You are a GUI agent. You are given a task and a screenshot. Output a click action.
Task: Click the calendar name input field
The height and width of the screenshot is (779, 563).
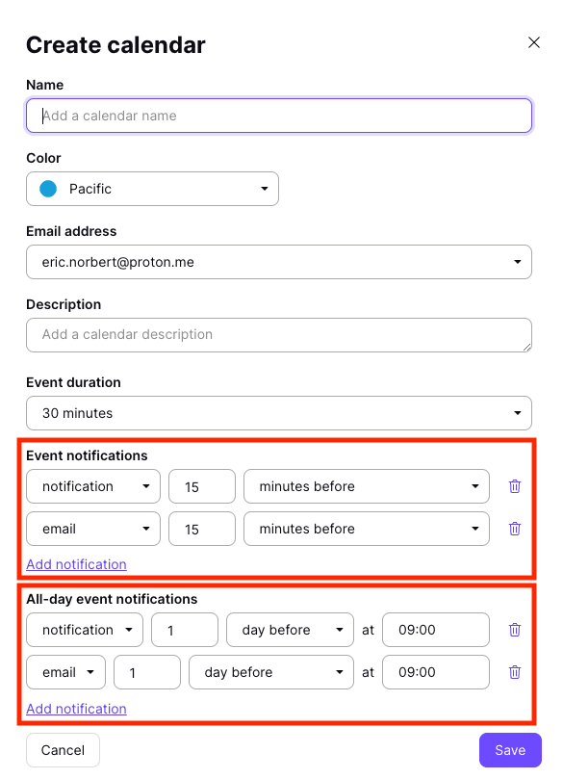pyautogui.click(x=278, y=116)
